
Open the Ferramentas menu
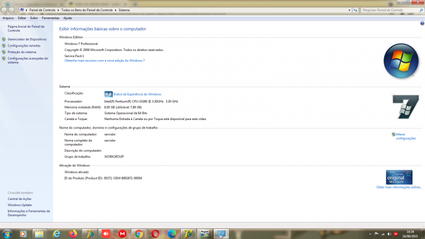pyautogui.click(x=50, y=18)
